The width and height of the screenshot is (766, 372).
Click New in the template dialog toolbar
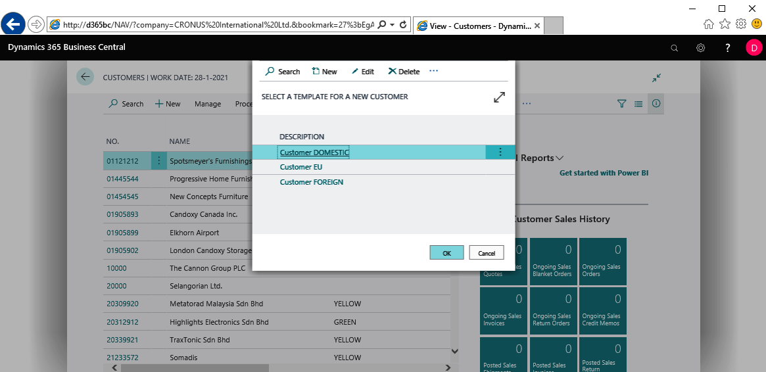coord(324,71)
